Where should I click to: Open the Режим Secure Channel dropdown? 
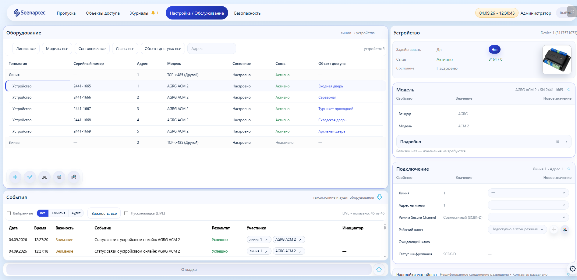528,217
